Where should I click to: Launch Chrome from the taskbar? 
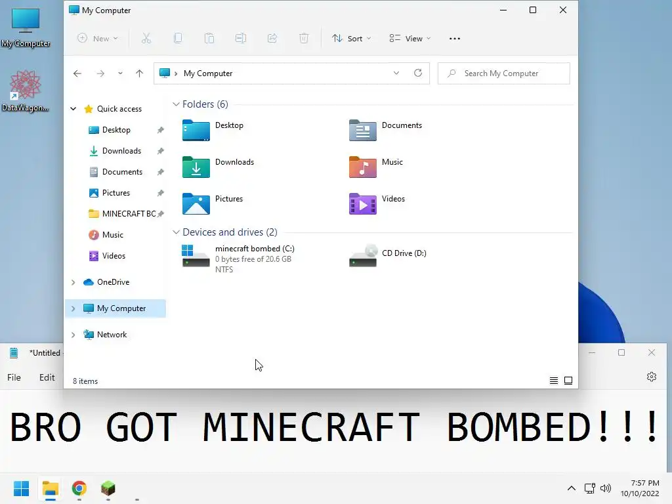79,488
